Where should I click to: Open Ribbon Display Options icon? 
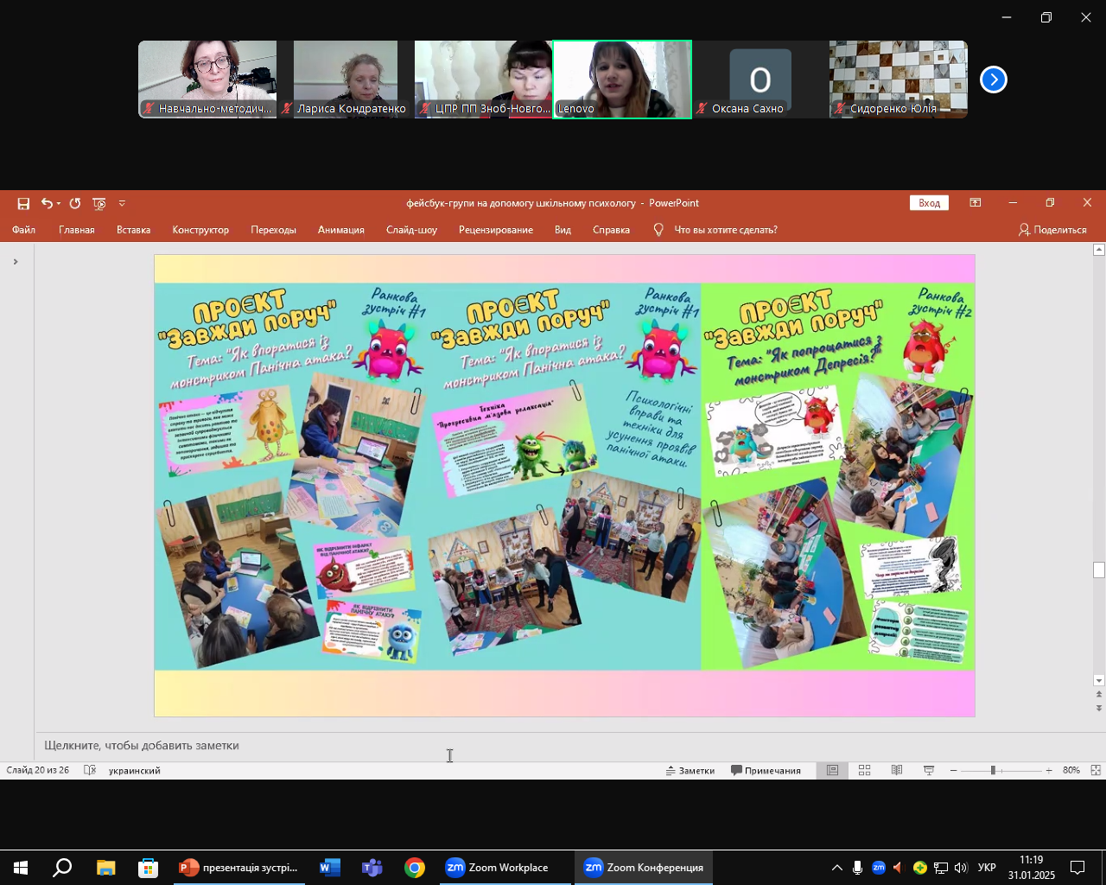click(x=976, y=203)
